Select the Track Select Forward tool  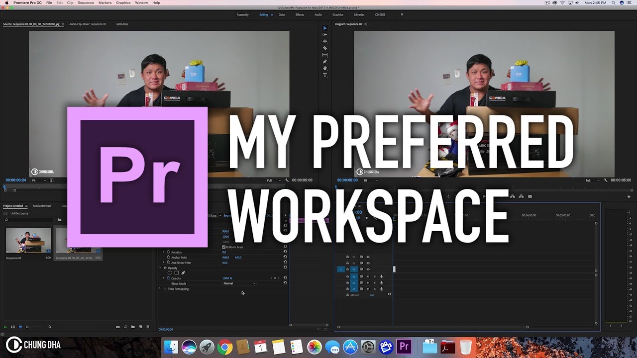coord(325,34)
